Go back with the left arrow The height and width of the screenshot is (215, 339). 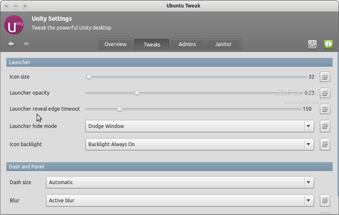(x=11, y=44)
